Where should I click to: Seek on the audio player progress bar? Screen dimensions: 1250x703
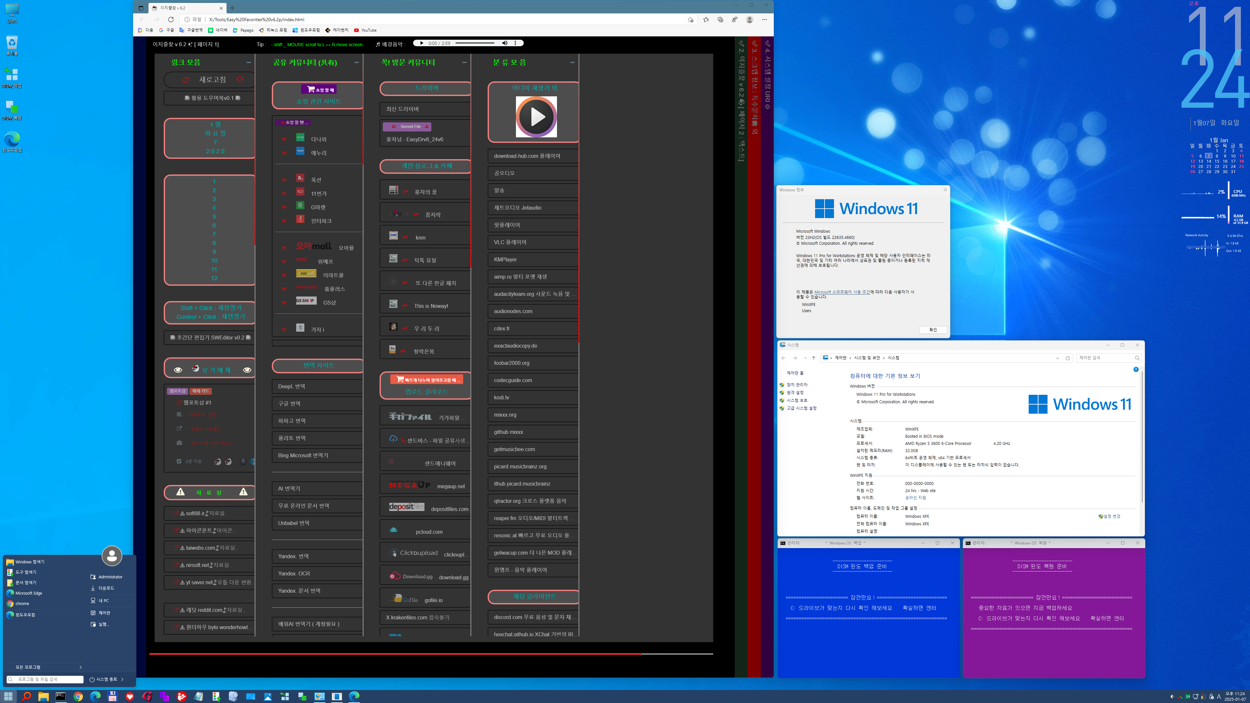[475, 43]
